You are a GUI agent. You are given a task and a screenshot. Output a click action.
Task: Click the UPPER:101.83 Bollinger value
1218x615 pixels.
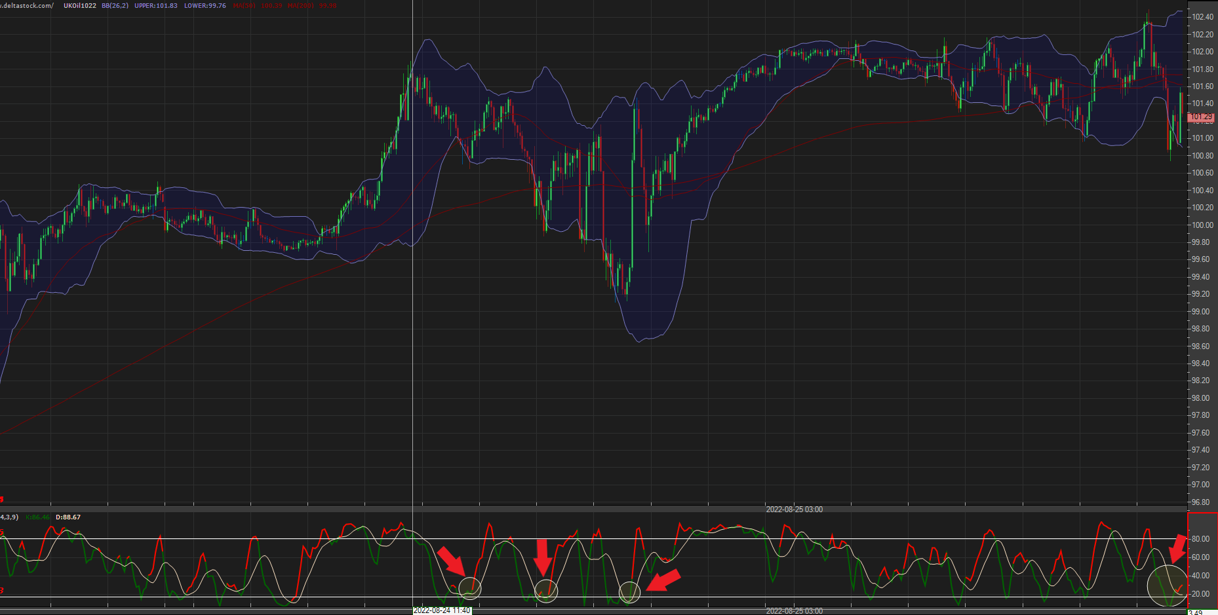coord(156,6)
